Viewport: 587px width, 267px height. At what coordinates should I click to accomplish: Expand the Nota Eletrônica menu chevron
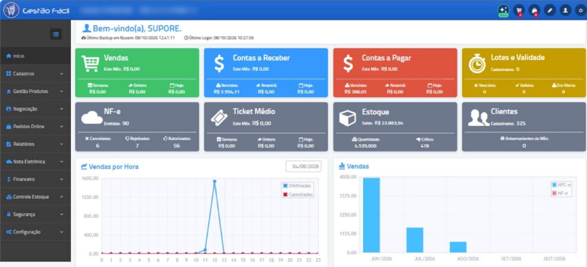pos(62,162)
